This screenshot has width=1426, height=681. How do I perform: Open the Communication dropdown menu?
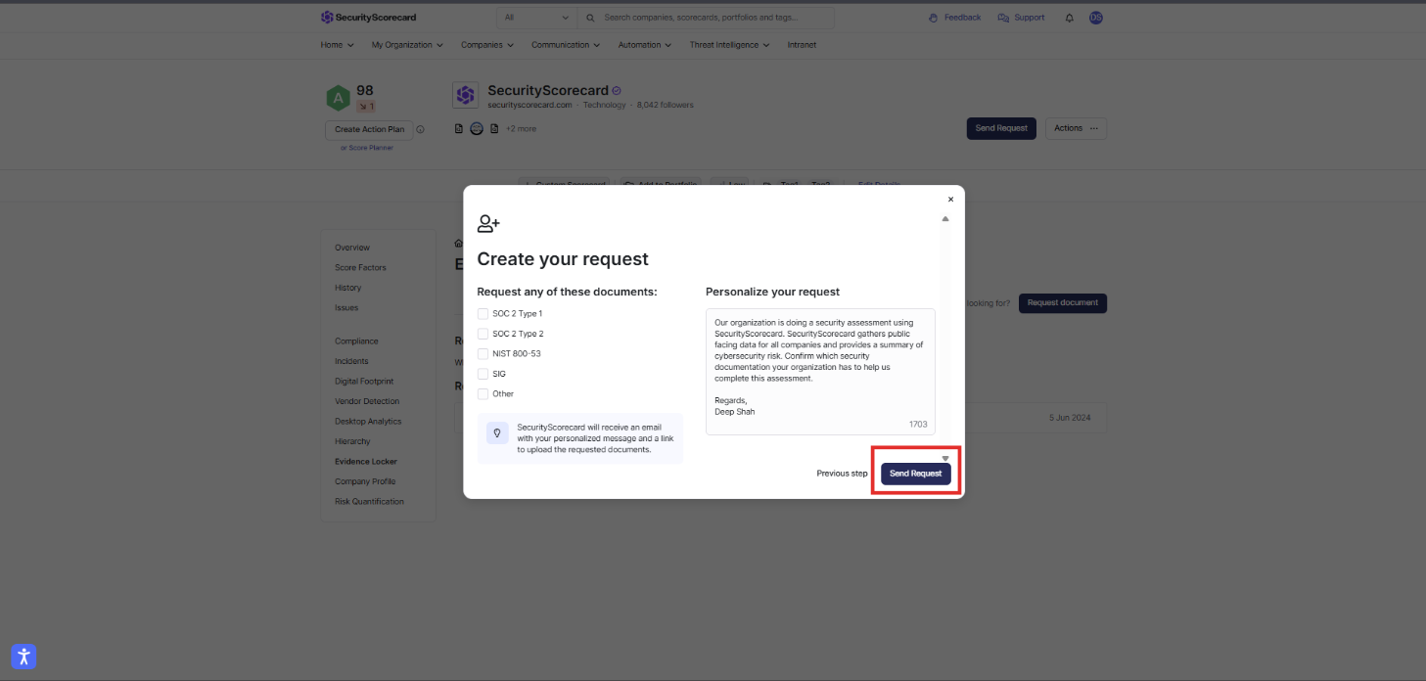click(567, 45)
